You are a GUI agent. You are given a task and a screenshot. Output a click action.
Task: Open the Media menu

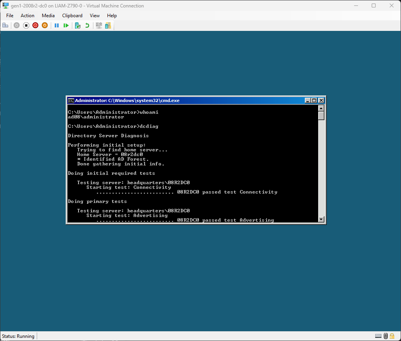click(48, 16)
